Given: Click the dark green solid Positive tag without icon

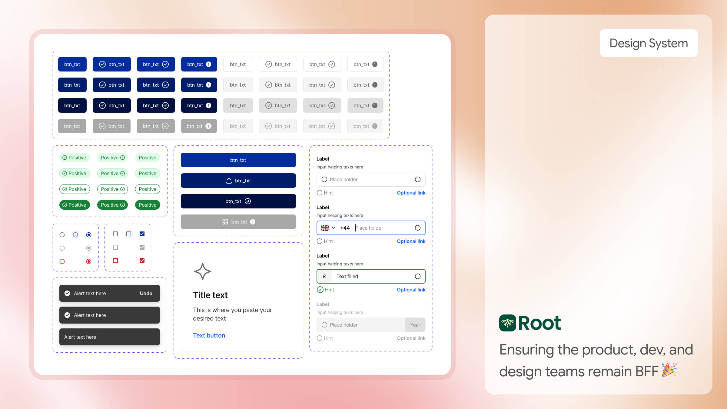Looking at the screenshot, I should click(148, 205).
